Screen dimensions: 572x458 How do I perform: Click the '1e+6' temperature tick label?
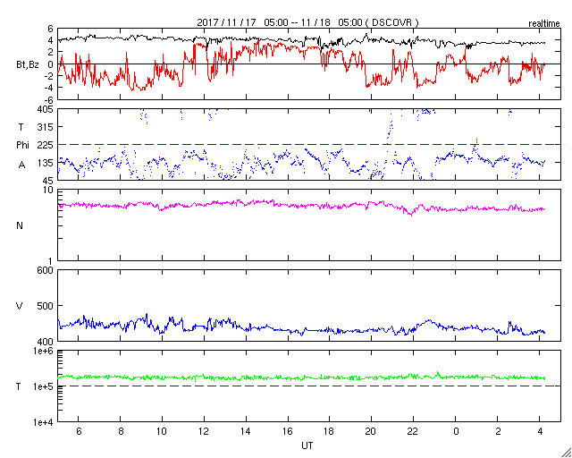(x=44, y=351)
